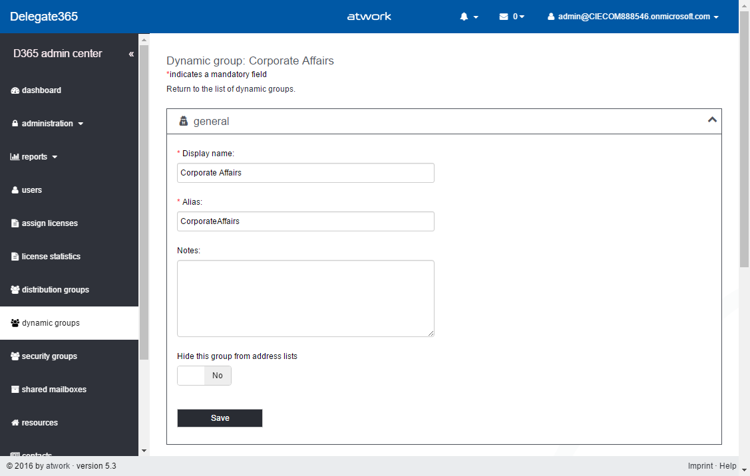
Task: Click the notification bell icon
Action: 465,17
